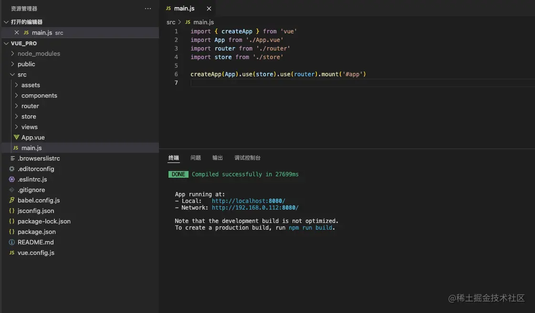Click the JS icon of vue.config.js

click(x=12, y=252)
